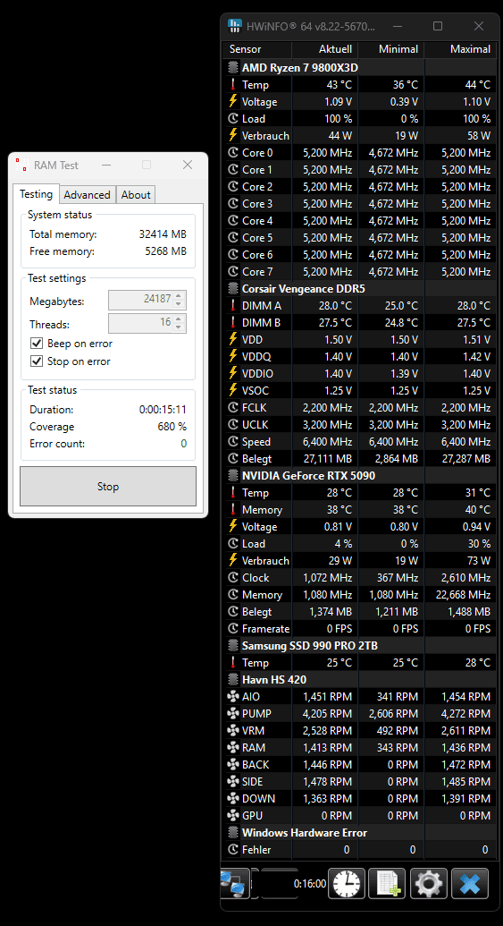Viewport: 503px width, 926px height.
Task: Decrease Megabytes value with down arrow
Action: (179, 303)
